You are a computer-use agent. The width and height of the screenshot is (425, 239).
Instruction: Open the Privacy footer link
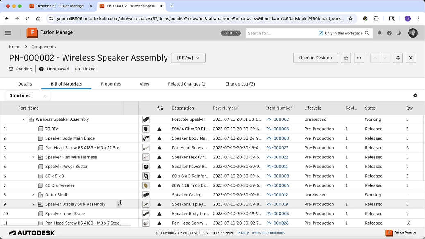[x=243, y=233]
